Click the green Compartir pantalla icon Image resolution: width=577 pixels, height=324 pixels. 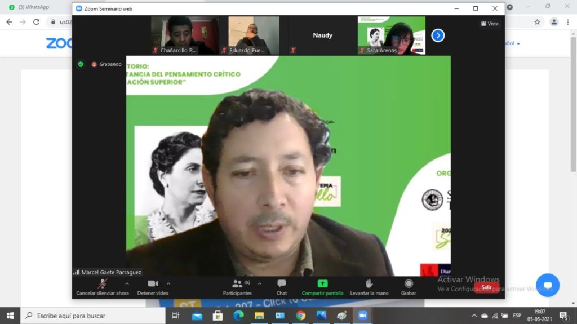322,284
